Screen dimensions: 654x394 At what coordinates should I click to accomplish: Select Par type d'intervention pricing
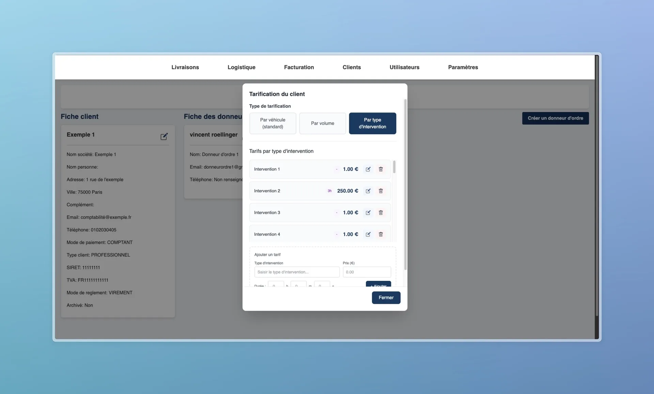(372, 123)
